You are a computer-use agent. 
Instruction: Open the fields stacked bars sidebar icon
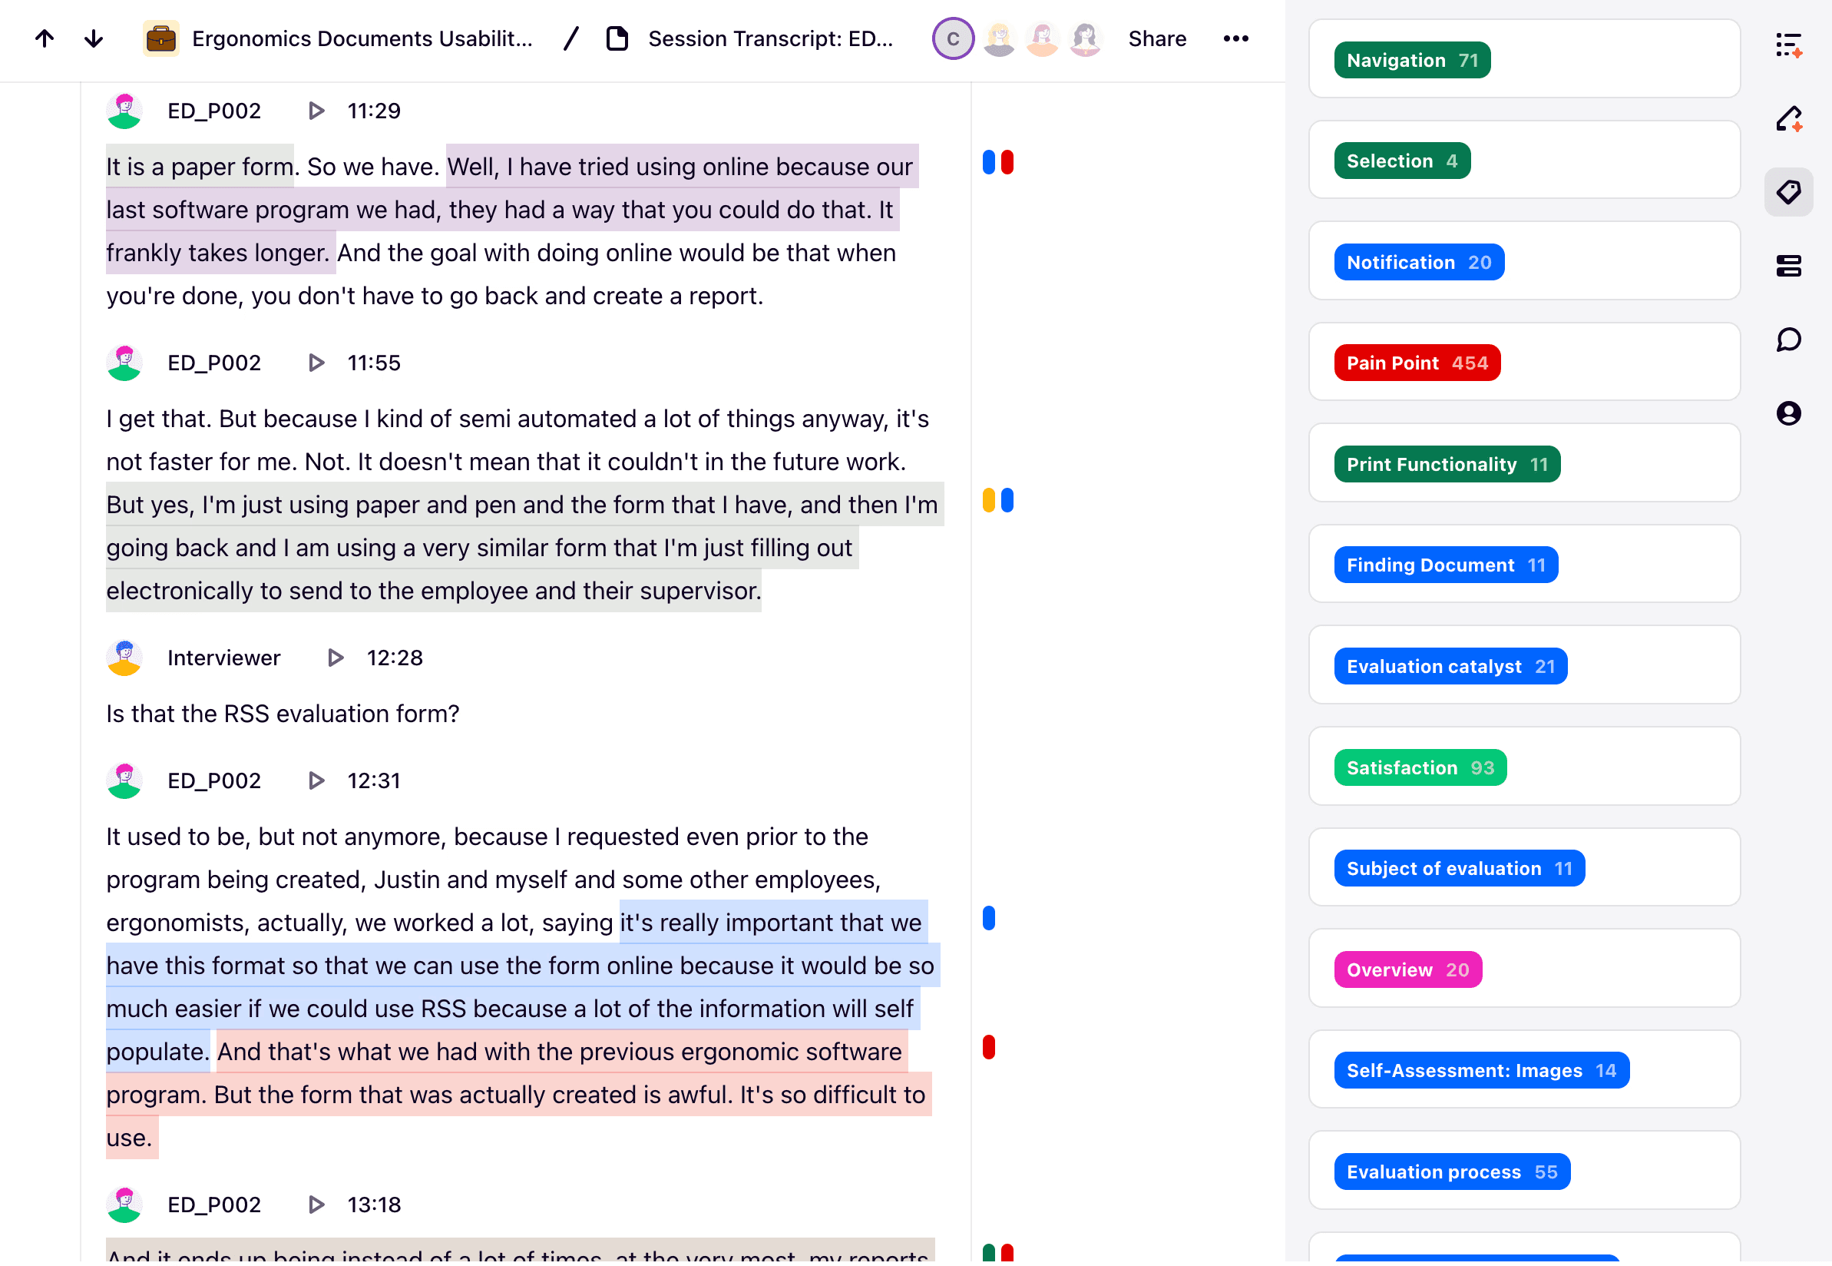1787,266
